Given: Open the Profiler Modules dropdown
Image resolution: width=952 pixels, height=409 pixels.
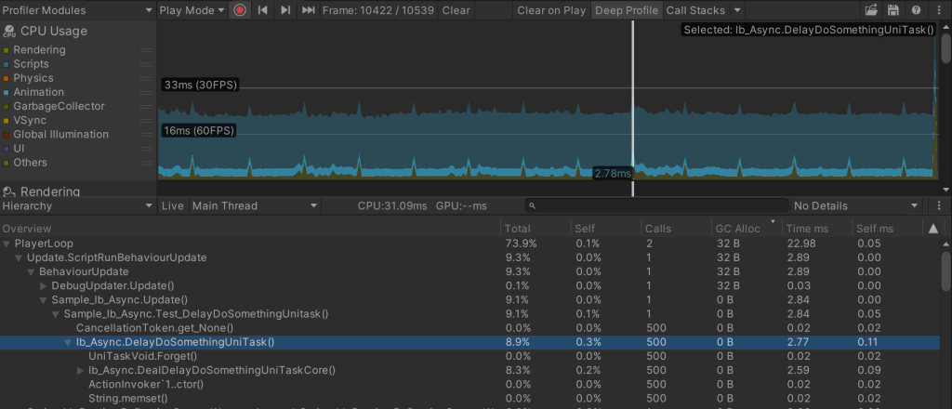Looking at the screenshot, I should 77,10.
